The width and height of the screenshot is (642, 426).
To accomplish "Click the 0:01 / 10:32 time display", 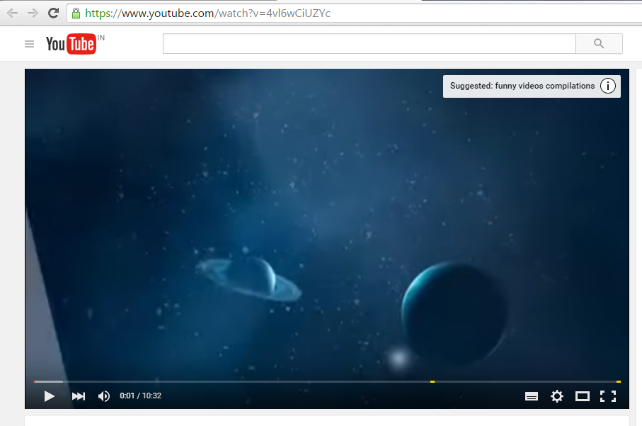I will (140, 396).
